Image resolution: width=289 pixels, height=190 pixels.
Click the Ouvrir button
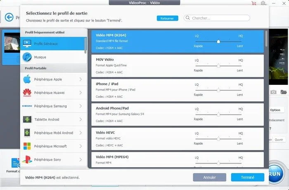[x=279, y=140]
